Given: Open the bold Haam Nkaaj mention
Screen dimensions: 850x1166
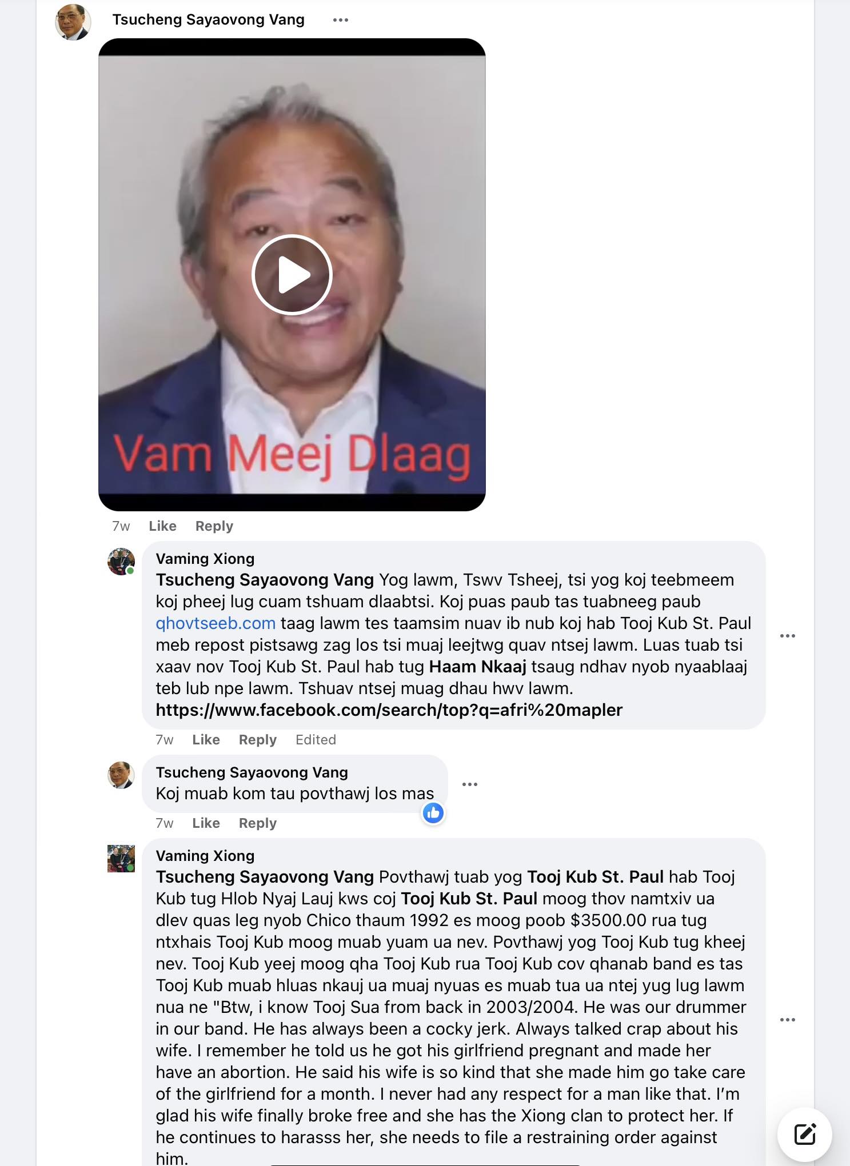Looking at the screenshot, I should point(478,667).
